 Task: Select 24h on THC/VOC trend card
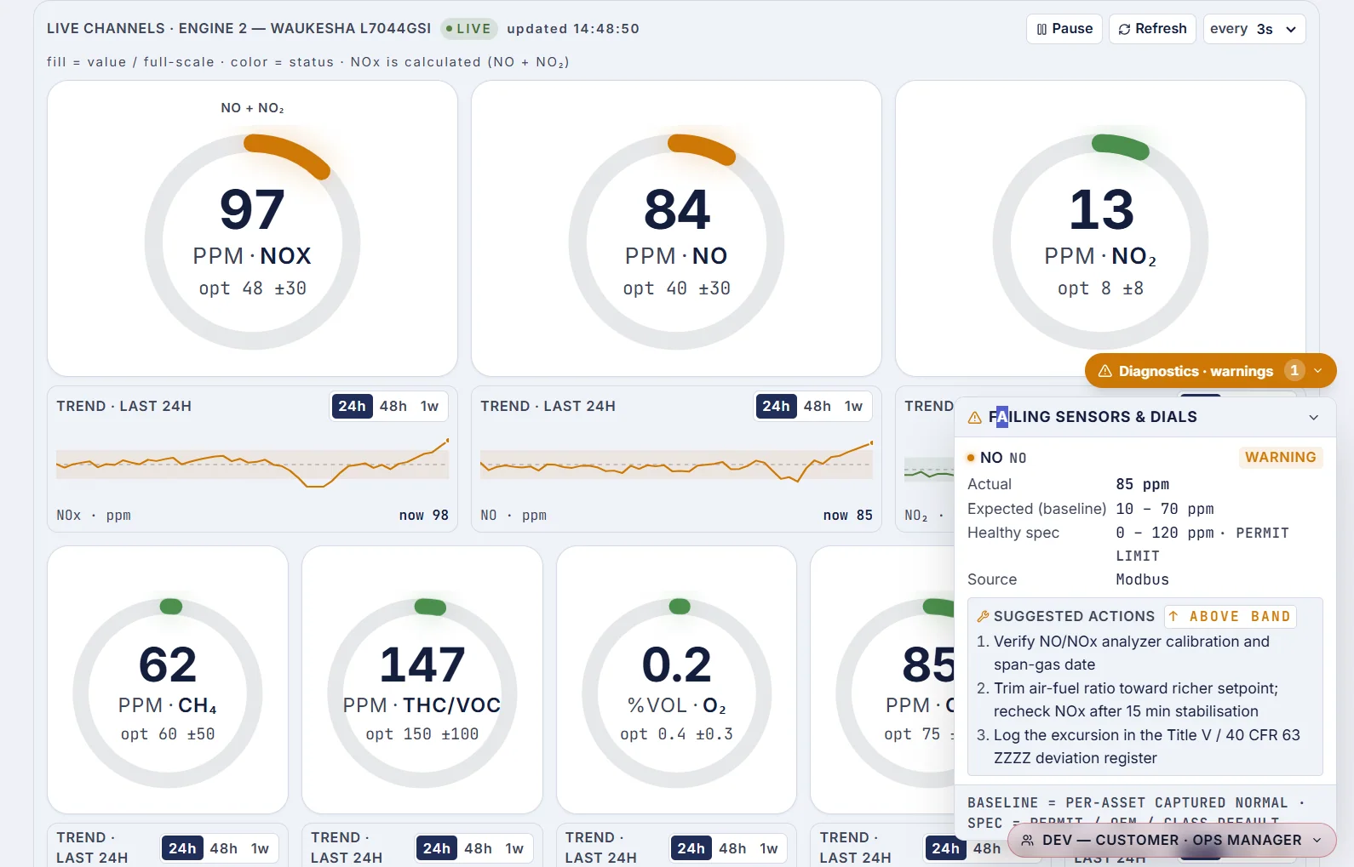point(437,848)
